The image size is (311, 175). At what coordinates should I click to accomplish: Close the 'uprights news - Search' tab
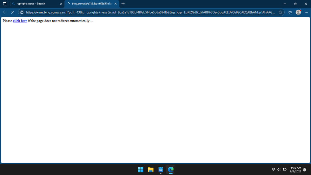[61, 3]
